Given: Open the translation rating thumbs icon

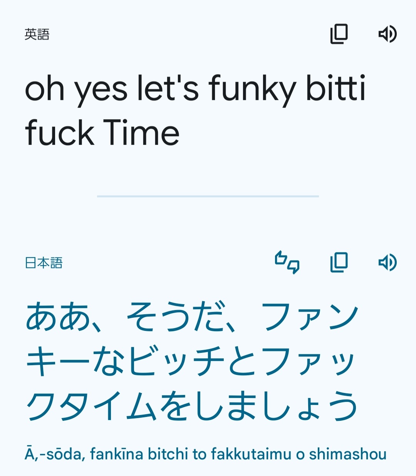Looking at the screenshot, I should coord(287,263).
